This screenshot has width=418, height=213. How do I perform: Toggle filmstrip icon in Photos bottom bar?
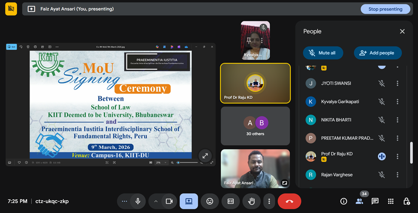[9, 162]
